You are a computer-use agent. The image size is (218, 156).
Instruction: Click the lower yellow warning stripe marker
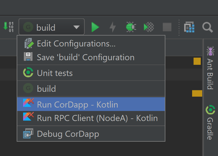coord(197,93)
